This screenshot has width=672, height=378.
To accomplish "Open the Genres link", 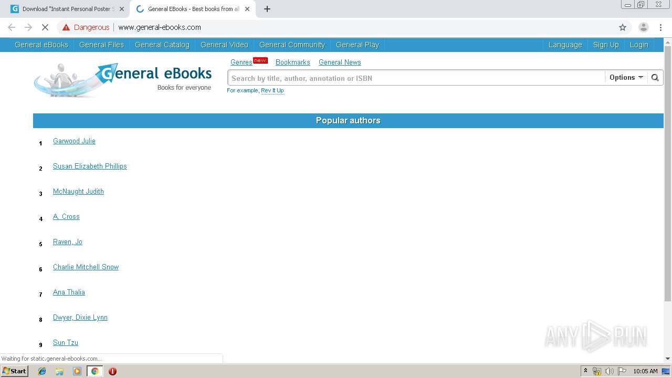I will [x=241, y=62].
